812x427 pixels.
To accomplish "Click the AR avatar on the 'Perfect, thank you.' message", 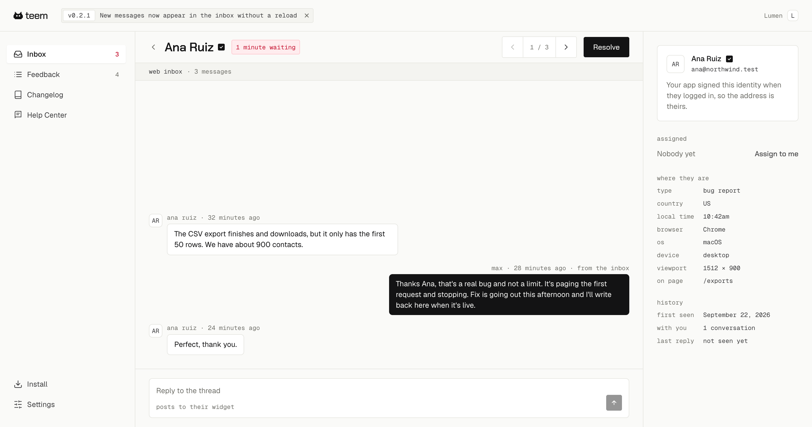I will [x=155, y=331].
